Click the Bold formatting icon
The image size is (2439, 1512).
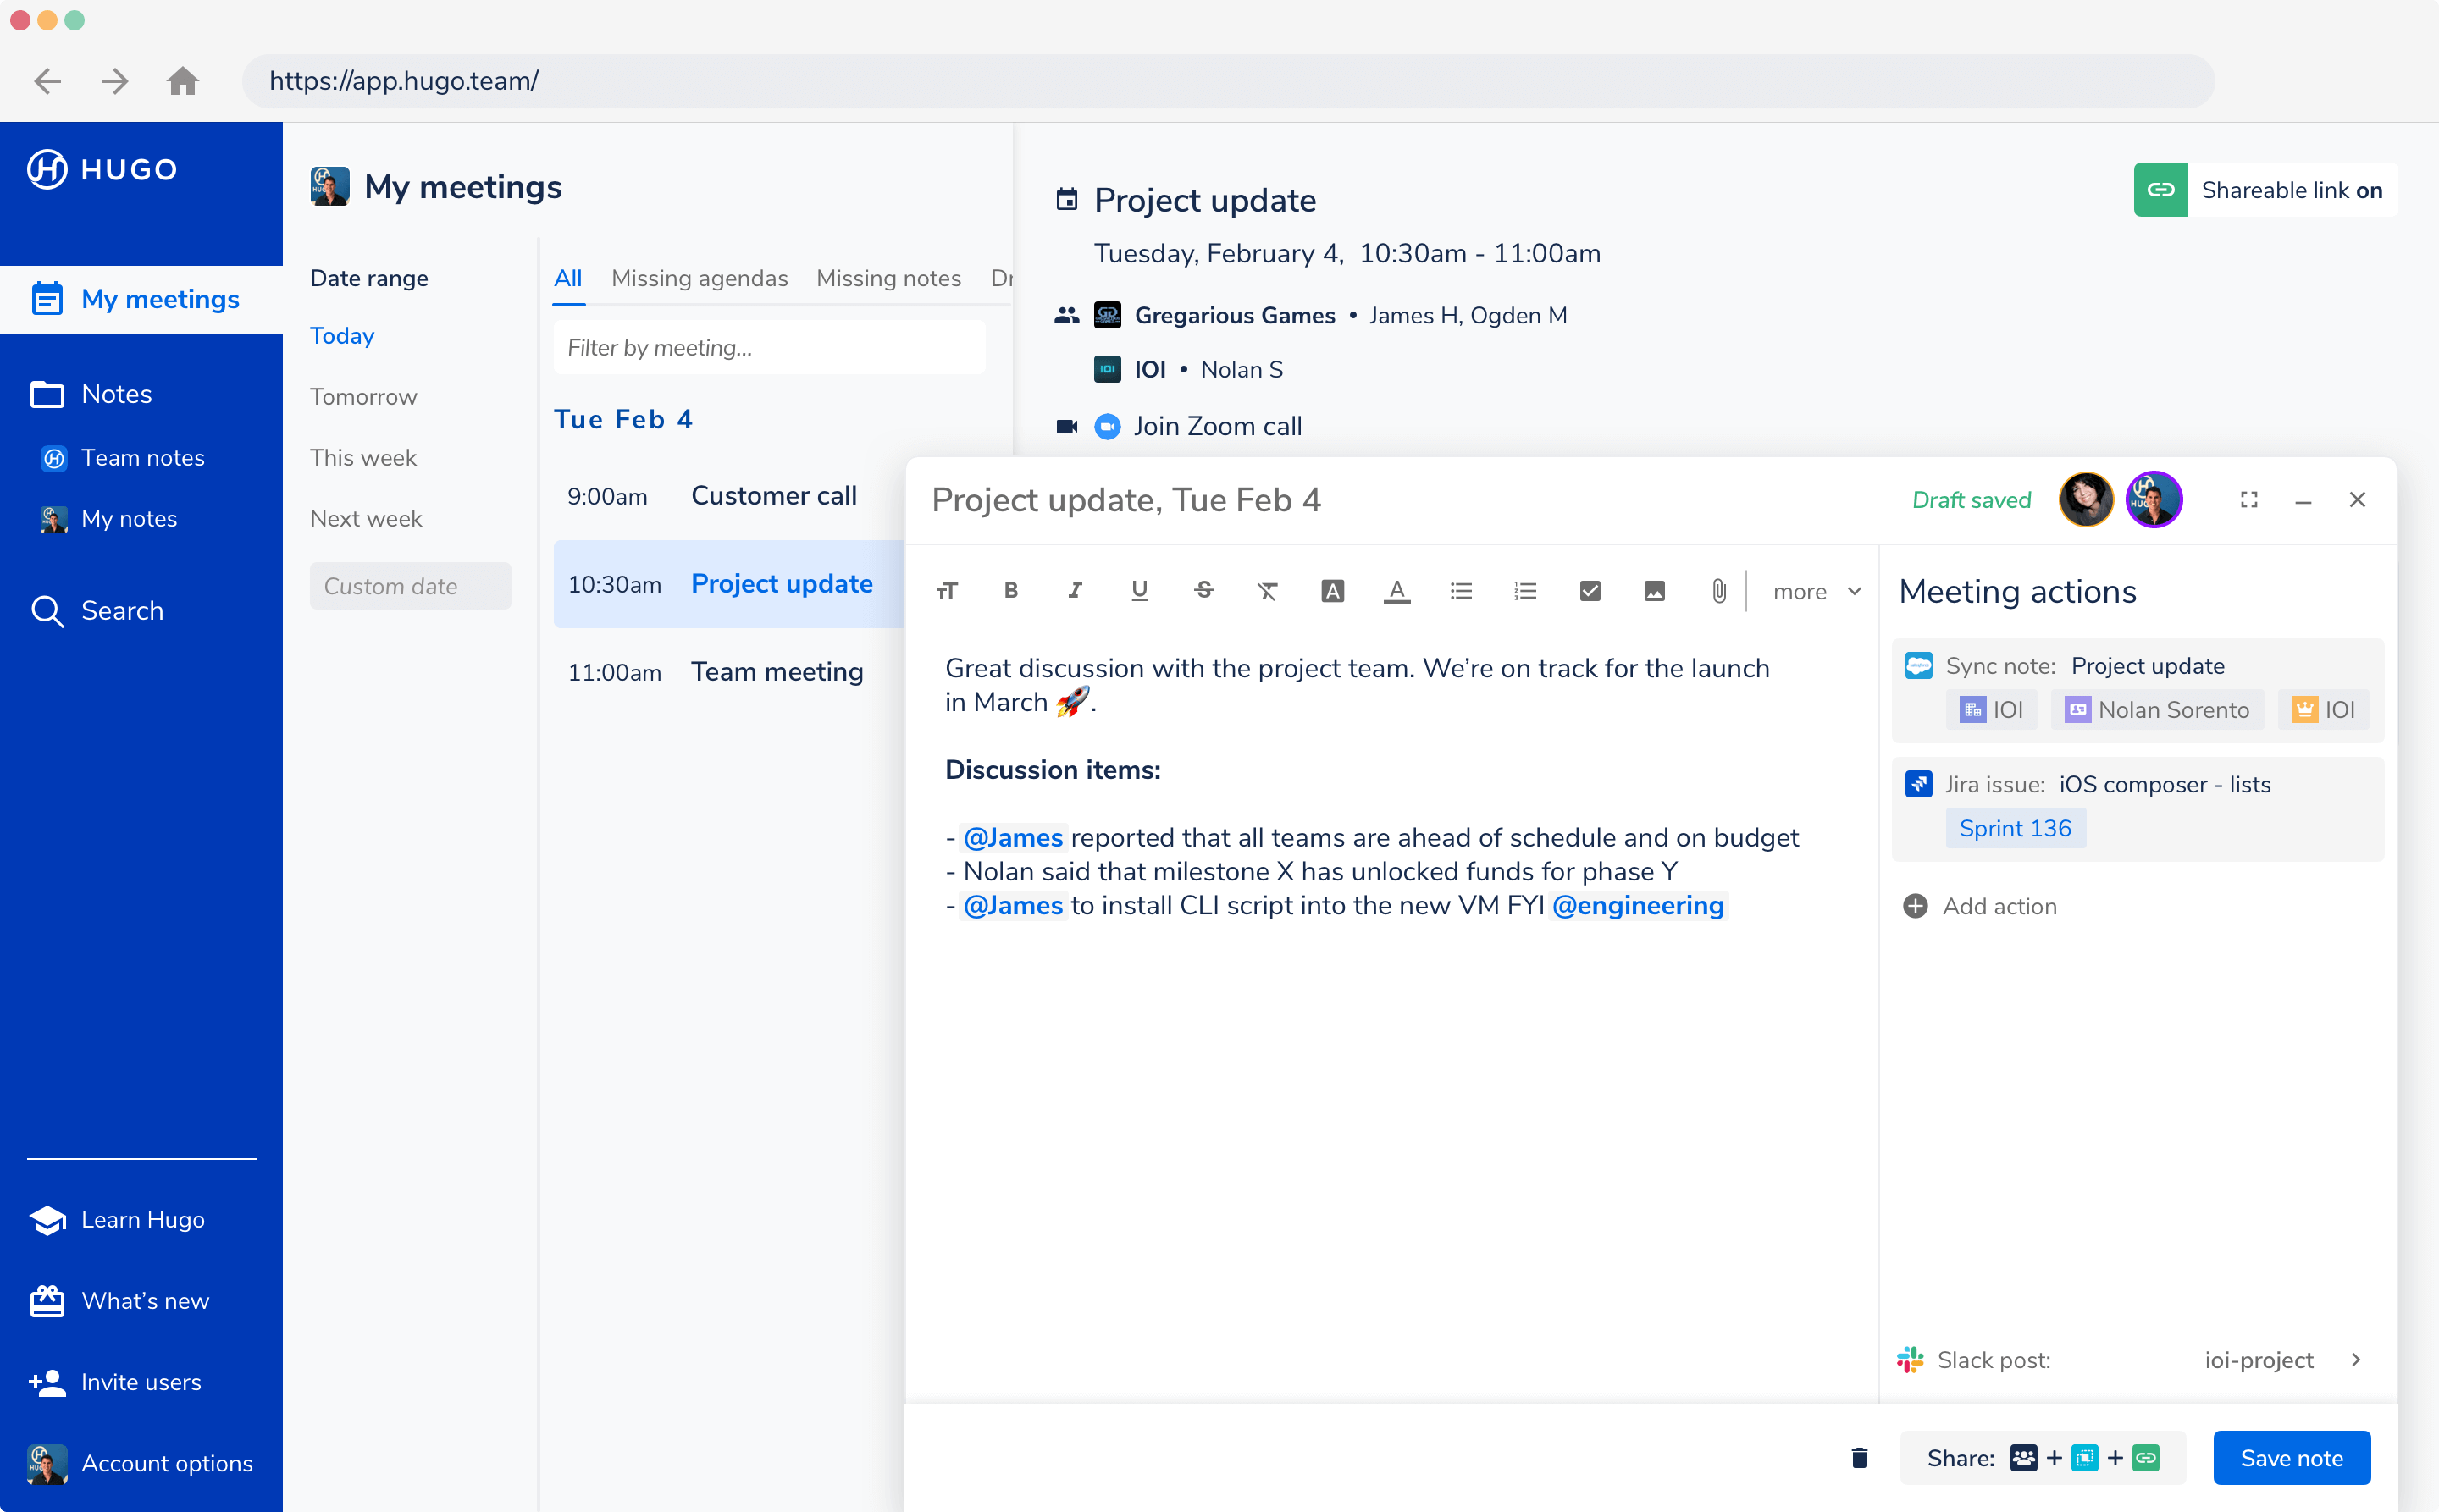pyautogui.click(x=1010, y=591)
